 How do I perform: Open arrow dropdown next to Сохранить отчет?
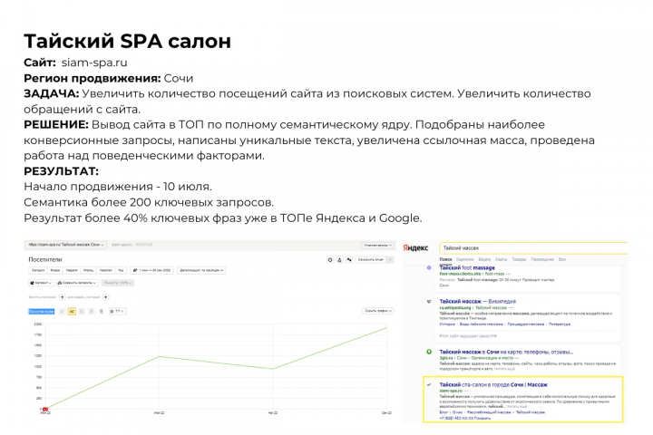[390, 260]
